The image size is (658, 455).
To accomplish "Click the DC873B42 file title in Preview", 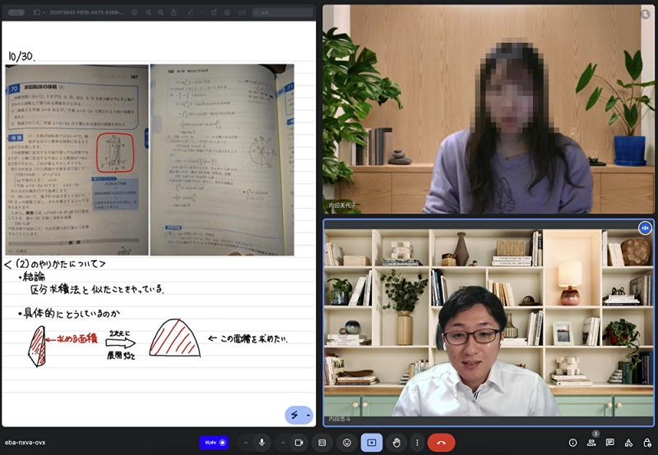I will pyautogui.click(x=87, y=12).
